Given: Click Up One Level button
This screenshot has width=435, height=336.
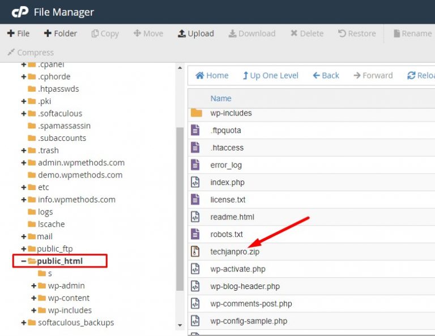Looking at the screenshot, I should (271, 75).
